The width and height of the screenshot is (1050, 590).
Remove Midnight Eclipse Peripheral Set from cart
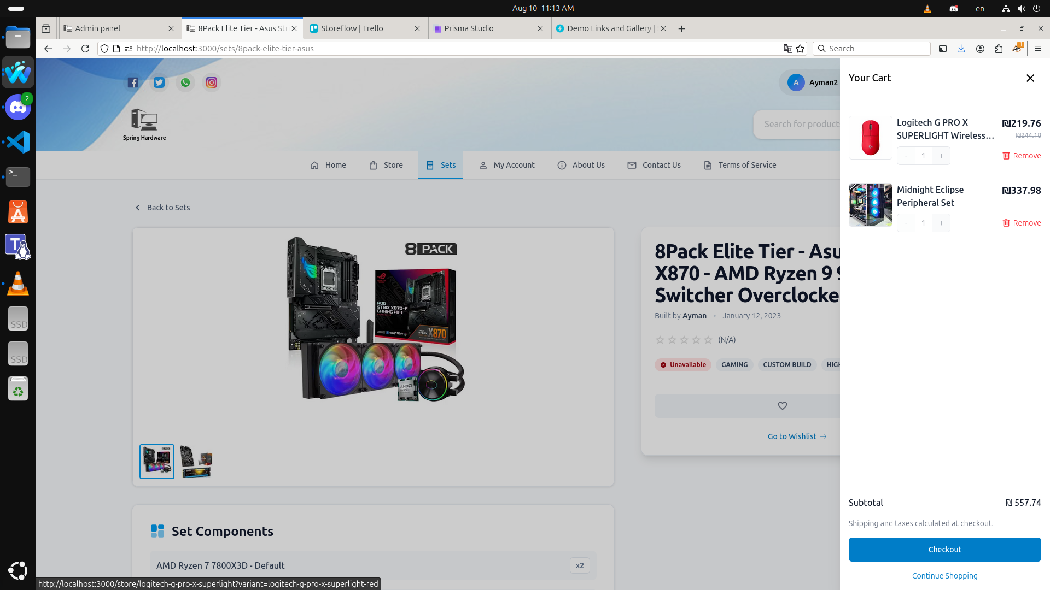(x=1021, y=223)
